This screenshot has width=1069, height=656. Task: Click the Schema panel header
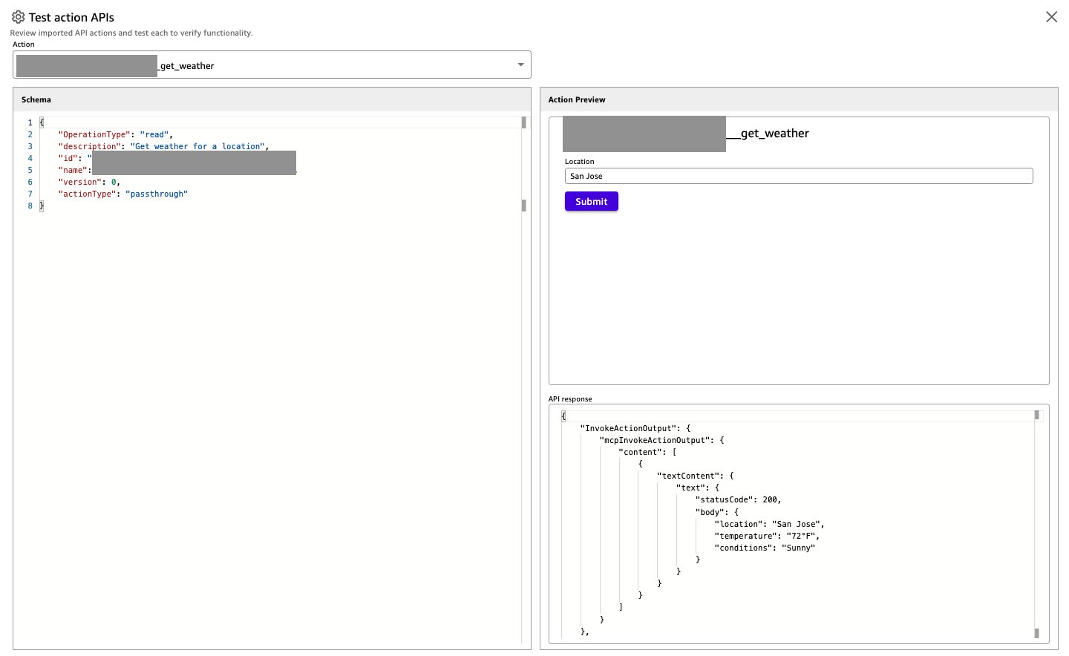point(36,99)
